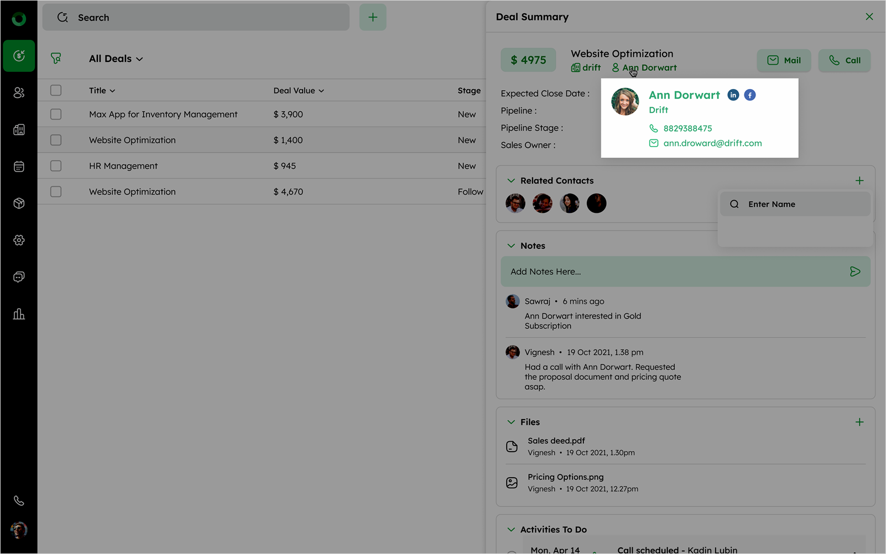Open Ann Dorwart's Facebook profile icon
886x554 pixels.
[x=749, y=95]
